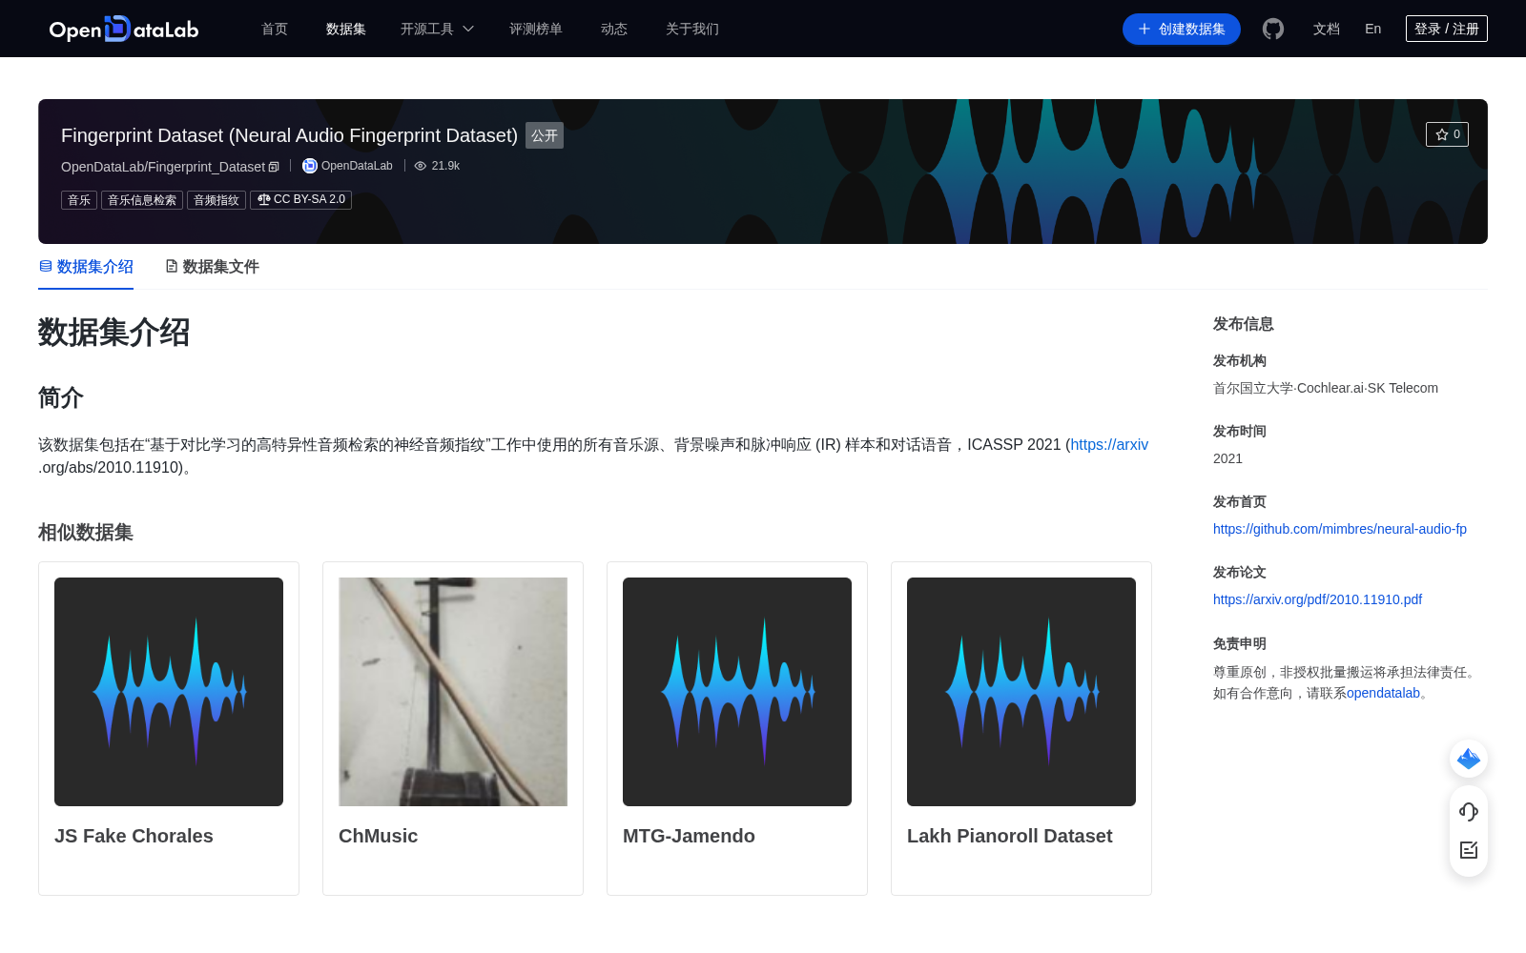Screen dimensions: 1526x953
Task: Click the 音乐 tag
Action: [x=79, y=199]
